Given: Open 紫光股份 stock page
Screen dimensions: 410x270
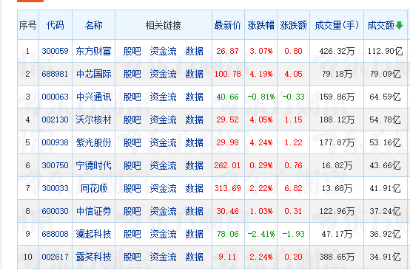Looking at the screenshot, I should 93,142.
